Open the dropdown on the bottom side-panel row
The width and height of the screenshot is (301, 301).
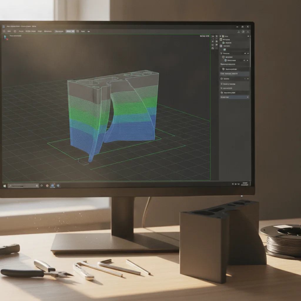tap(248, 97)
